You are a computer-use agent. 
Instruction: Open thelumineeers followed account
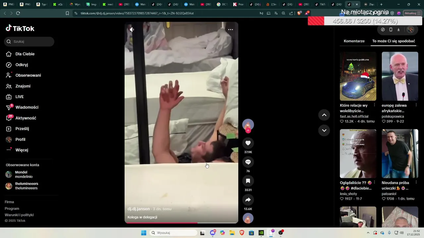(x=22, y=186)
